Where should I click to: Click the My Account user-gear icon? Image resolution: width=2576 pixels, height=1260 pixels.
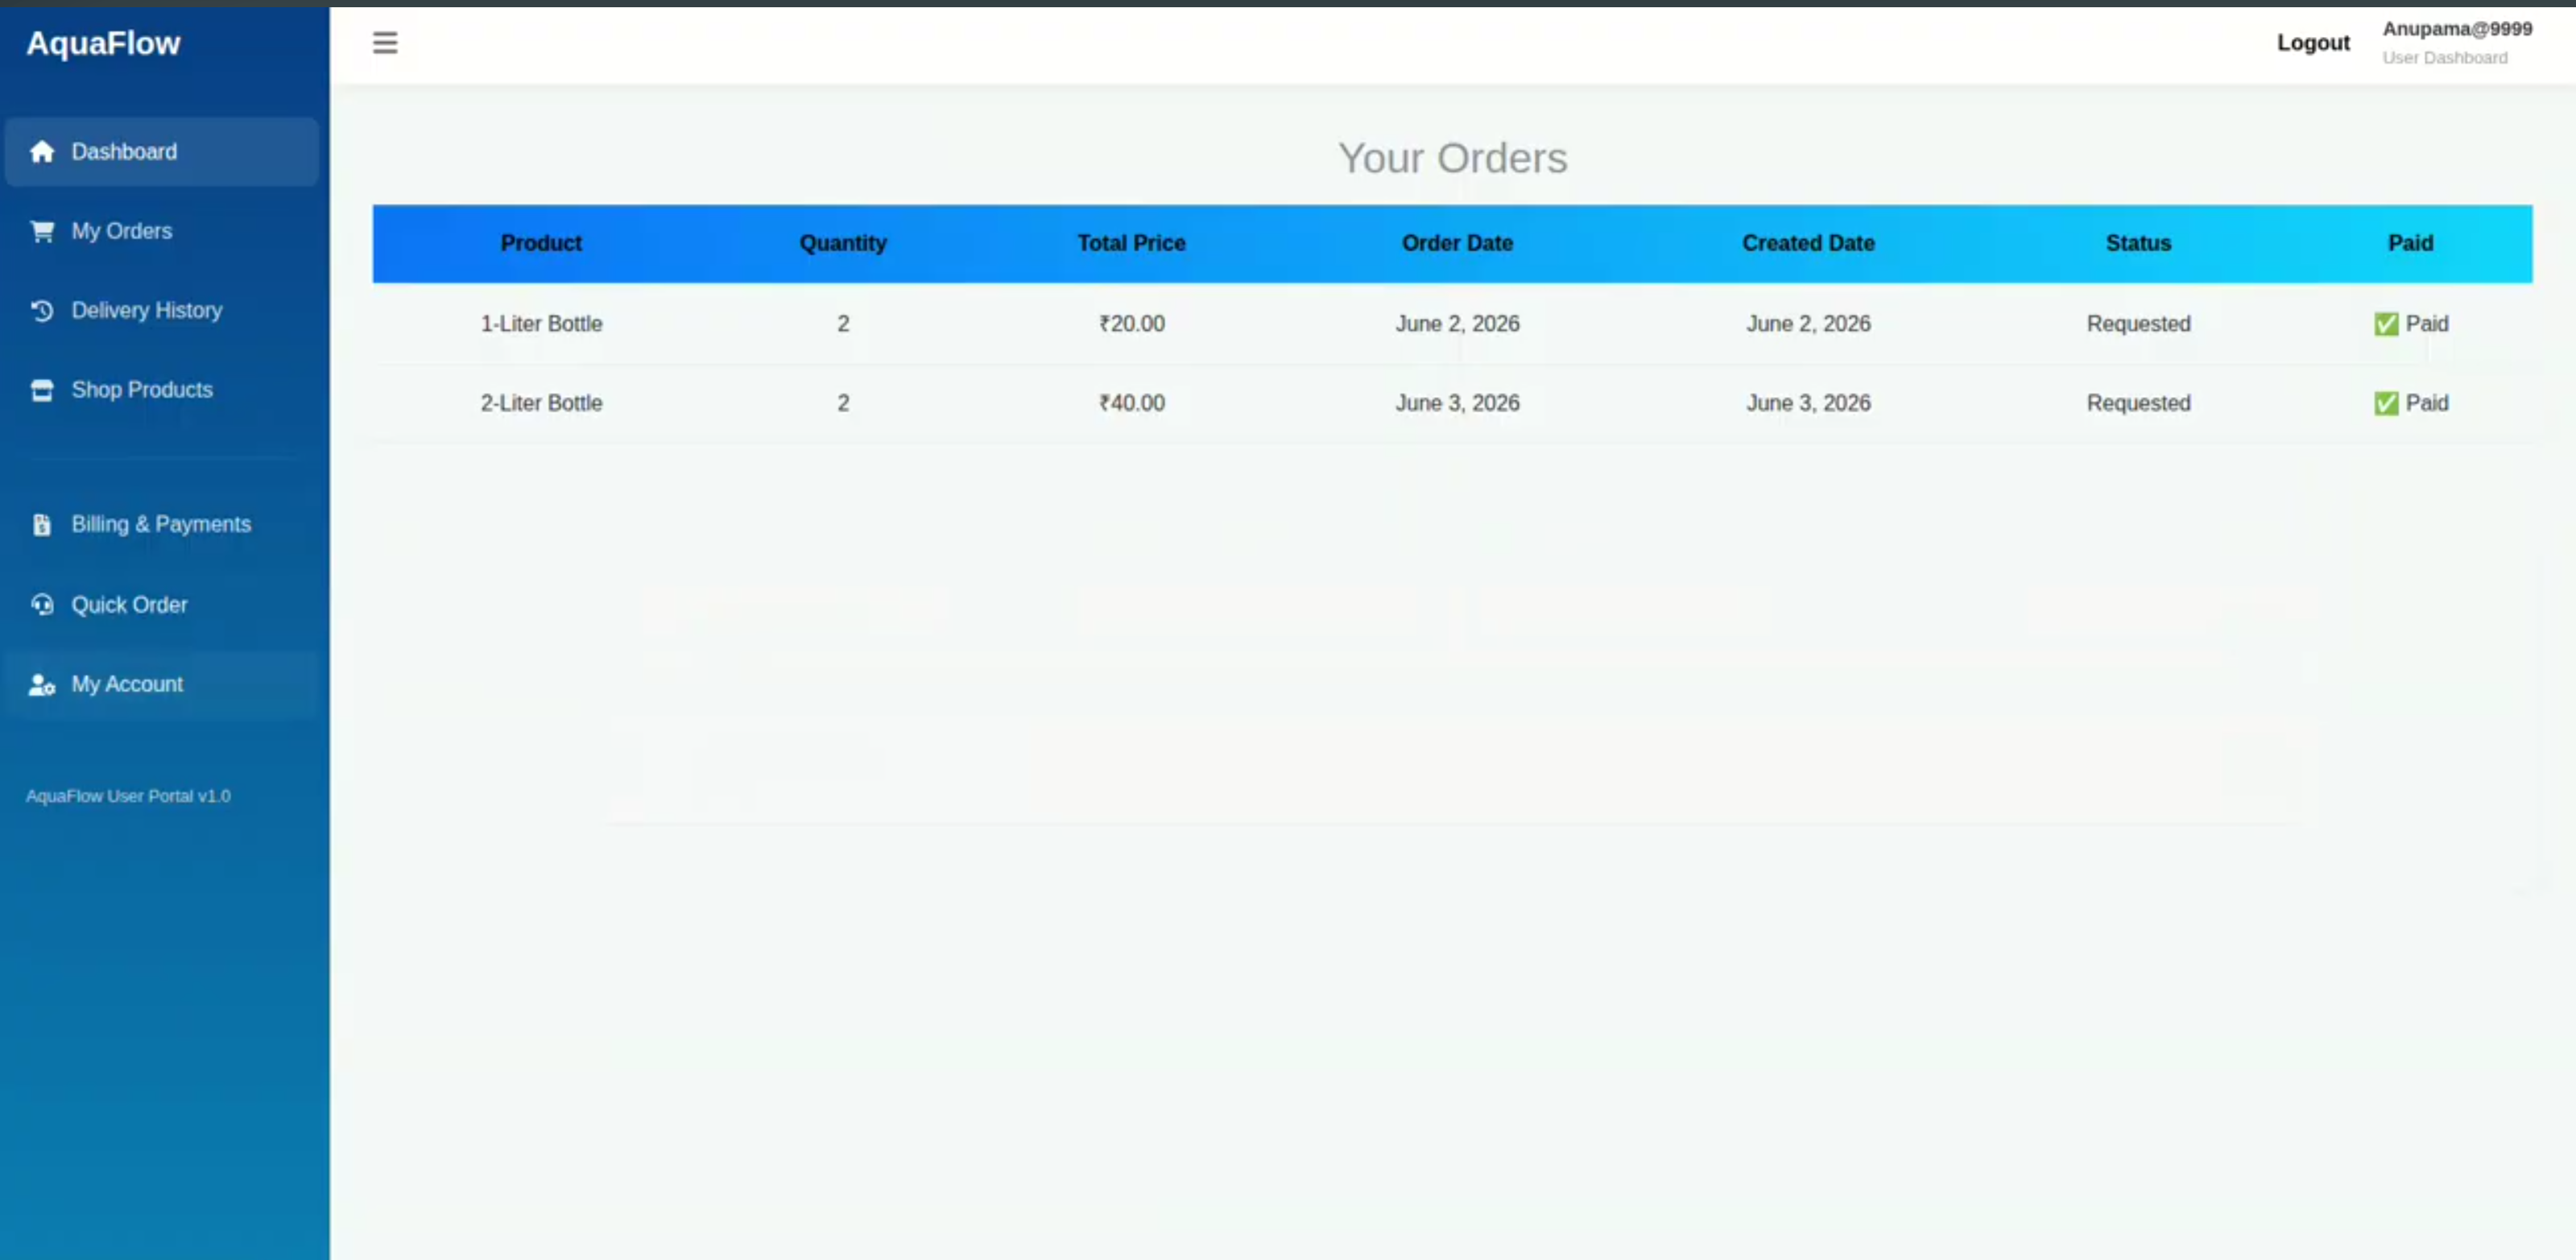[x=42, y=685]
